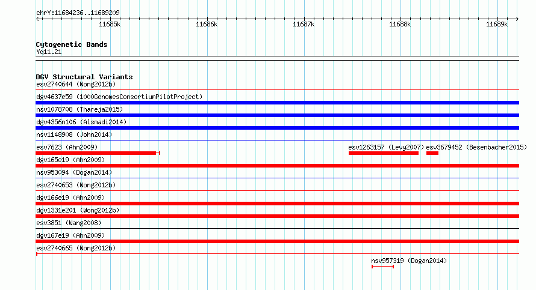The height and width of the screenshot is (290, 536).
Task: Open variant esv2740653 (Wong2012b)
Action: (x=76, y=185)
